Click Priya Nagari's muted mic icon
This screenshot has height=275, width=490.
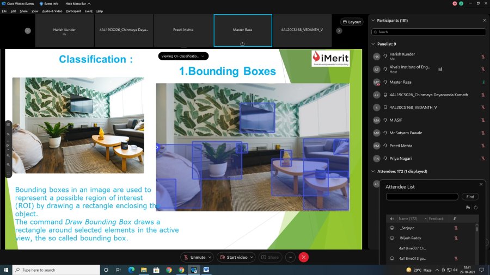[483, 158]
